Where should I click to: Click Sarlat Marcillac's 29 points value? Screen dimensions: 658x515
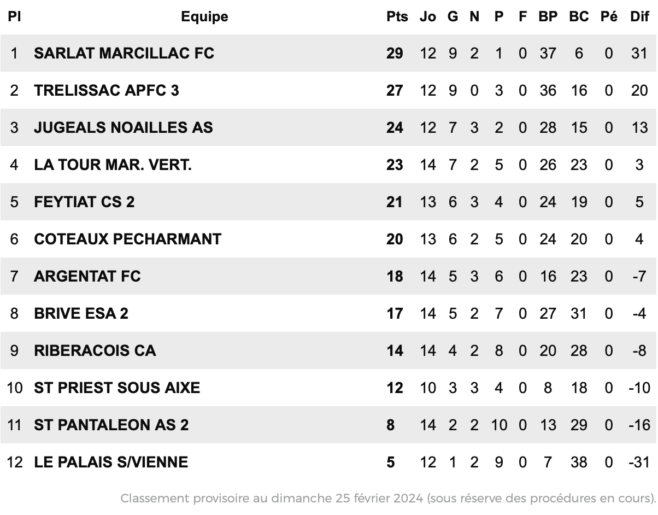click(x=395, y=53)
